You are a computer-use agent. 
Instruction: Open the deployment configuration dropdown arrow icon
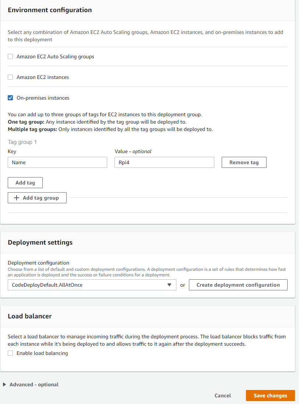tap(170, 285)
